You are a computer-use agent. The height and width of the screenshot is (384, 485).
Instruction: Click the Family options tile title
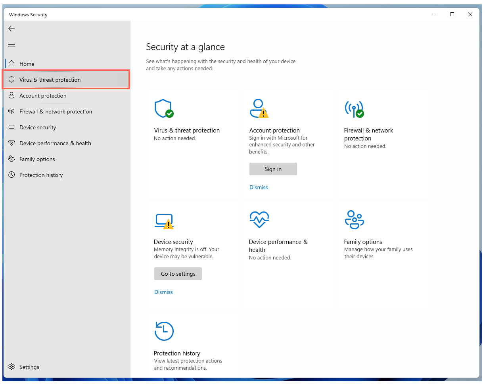(363, 242)
